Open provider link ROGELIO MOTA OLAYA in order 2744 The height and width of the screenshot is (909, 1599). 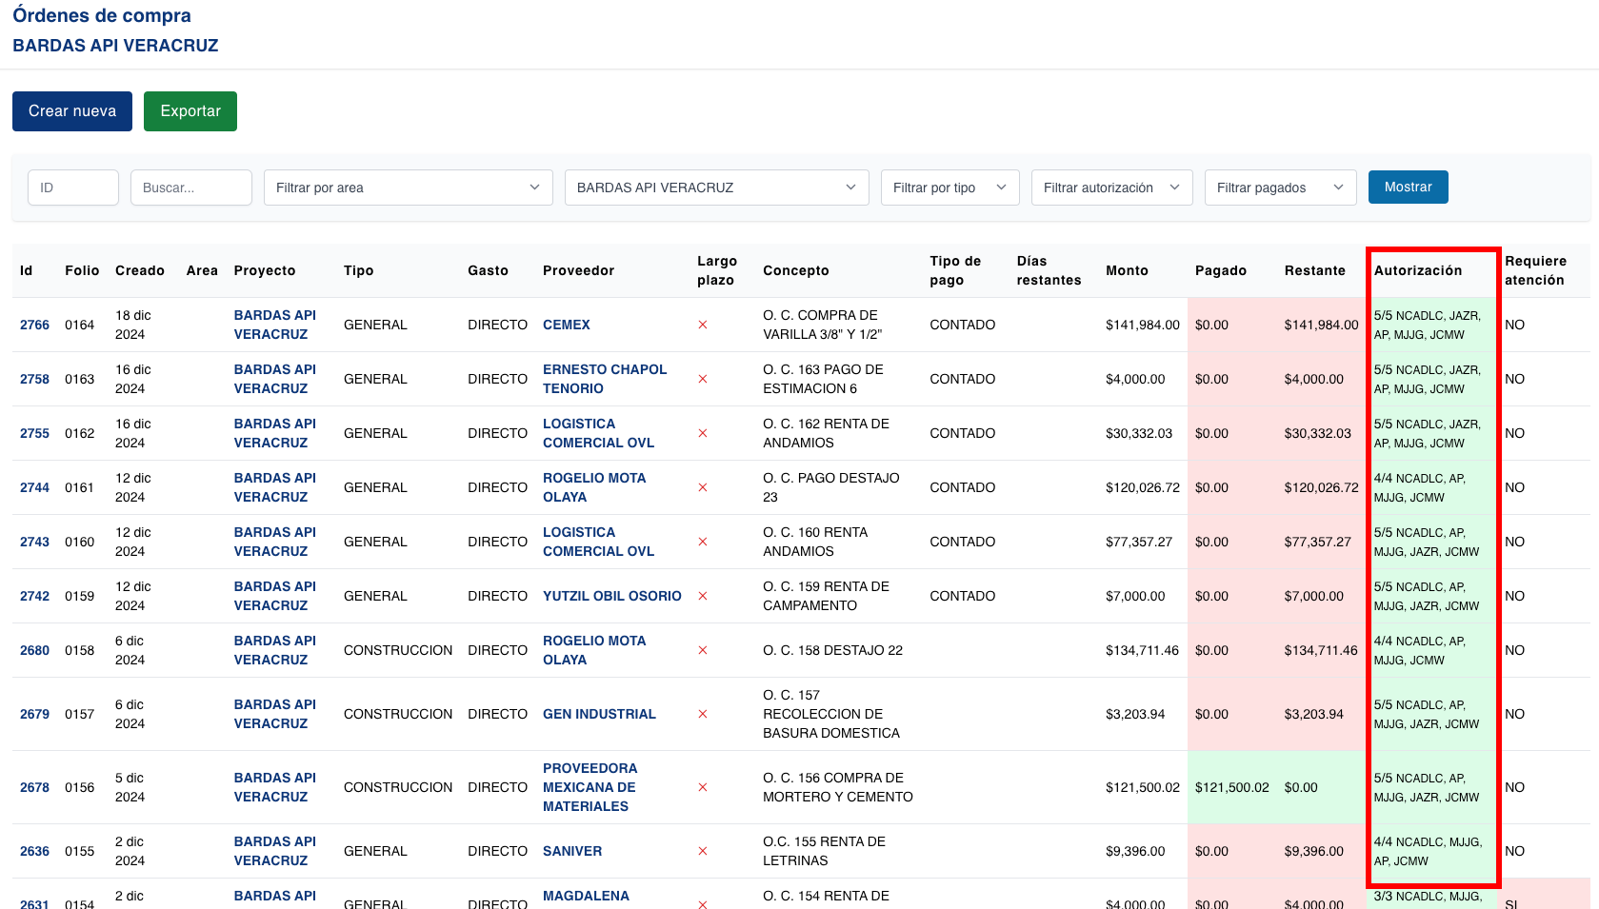click(x=594, y=487)
